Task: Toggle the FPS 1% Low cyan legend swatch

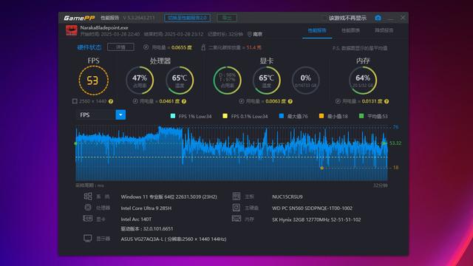Action: coord(173,116)
